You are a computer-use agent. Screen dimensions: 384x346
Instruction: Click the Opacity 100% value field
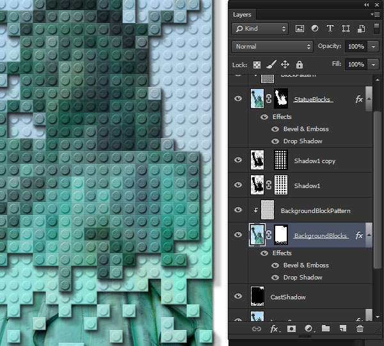[x=356, y=47]
